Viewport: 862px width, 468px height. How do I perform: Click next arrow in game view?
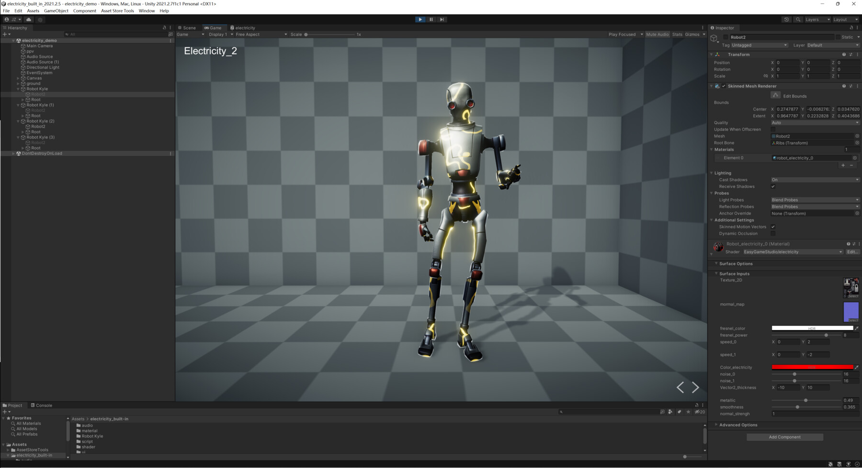pos(696,387)
